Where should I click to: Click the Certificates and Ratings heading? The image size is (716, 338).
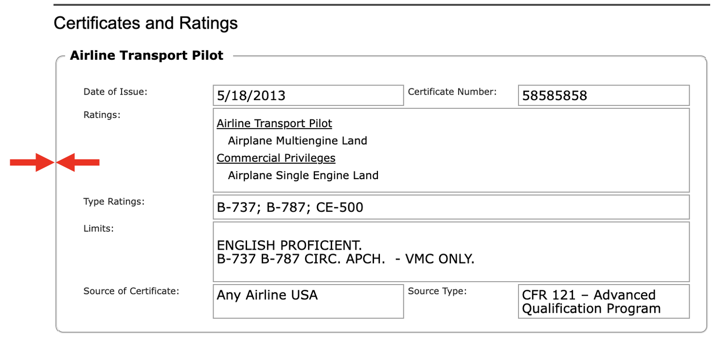146,23
